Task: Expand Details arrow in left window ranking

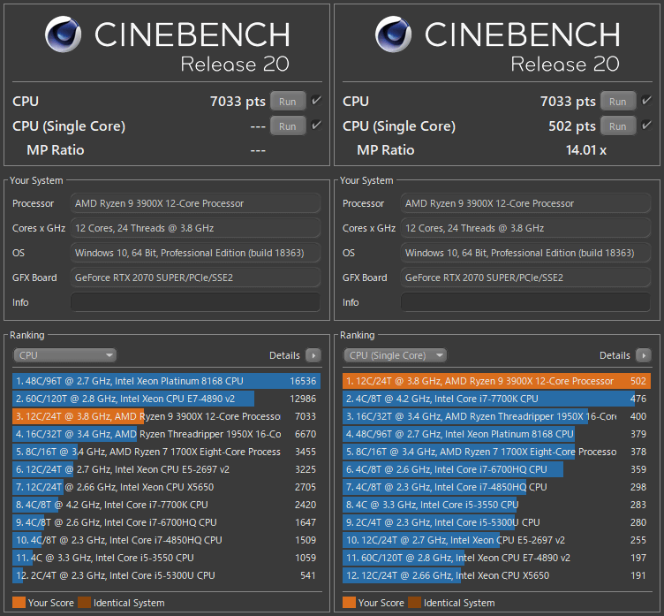Action: [x=313, y=355]
